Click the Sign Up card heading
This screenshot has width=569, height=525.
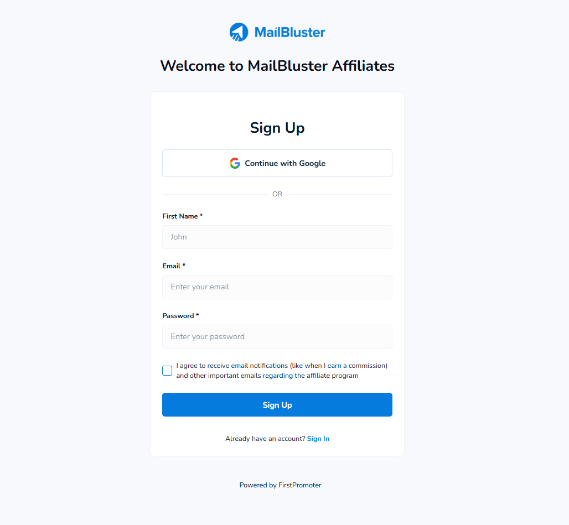click(x=277, y=128)
